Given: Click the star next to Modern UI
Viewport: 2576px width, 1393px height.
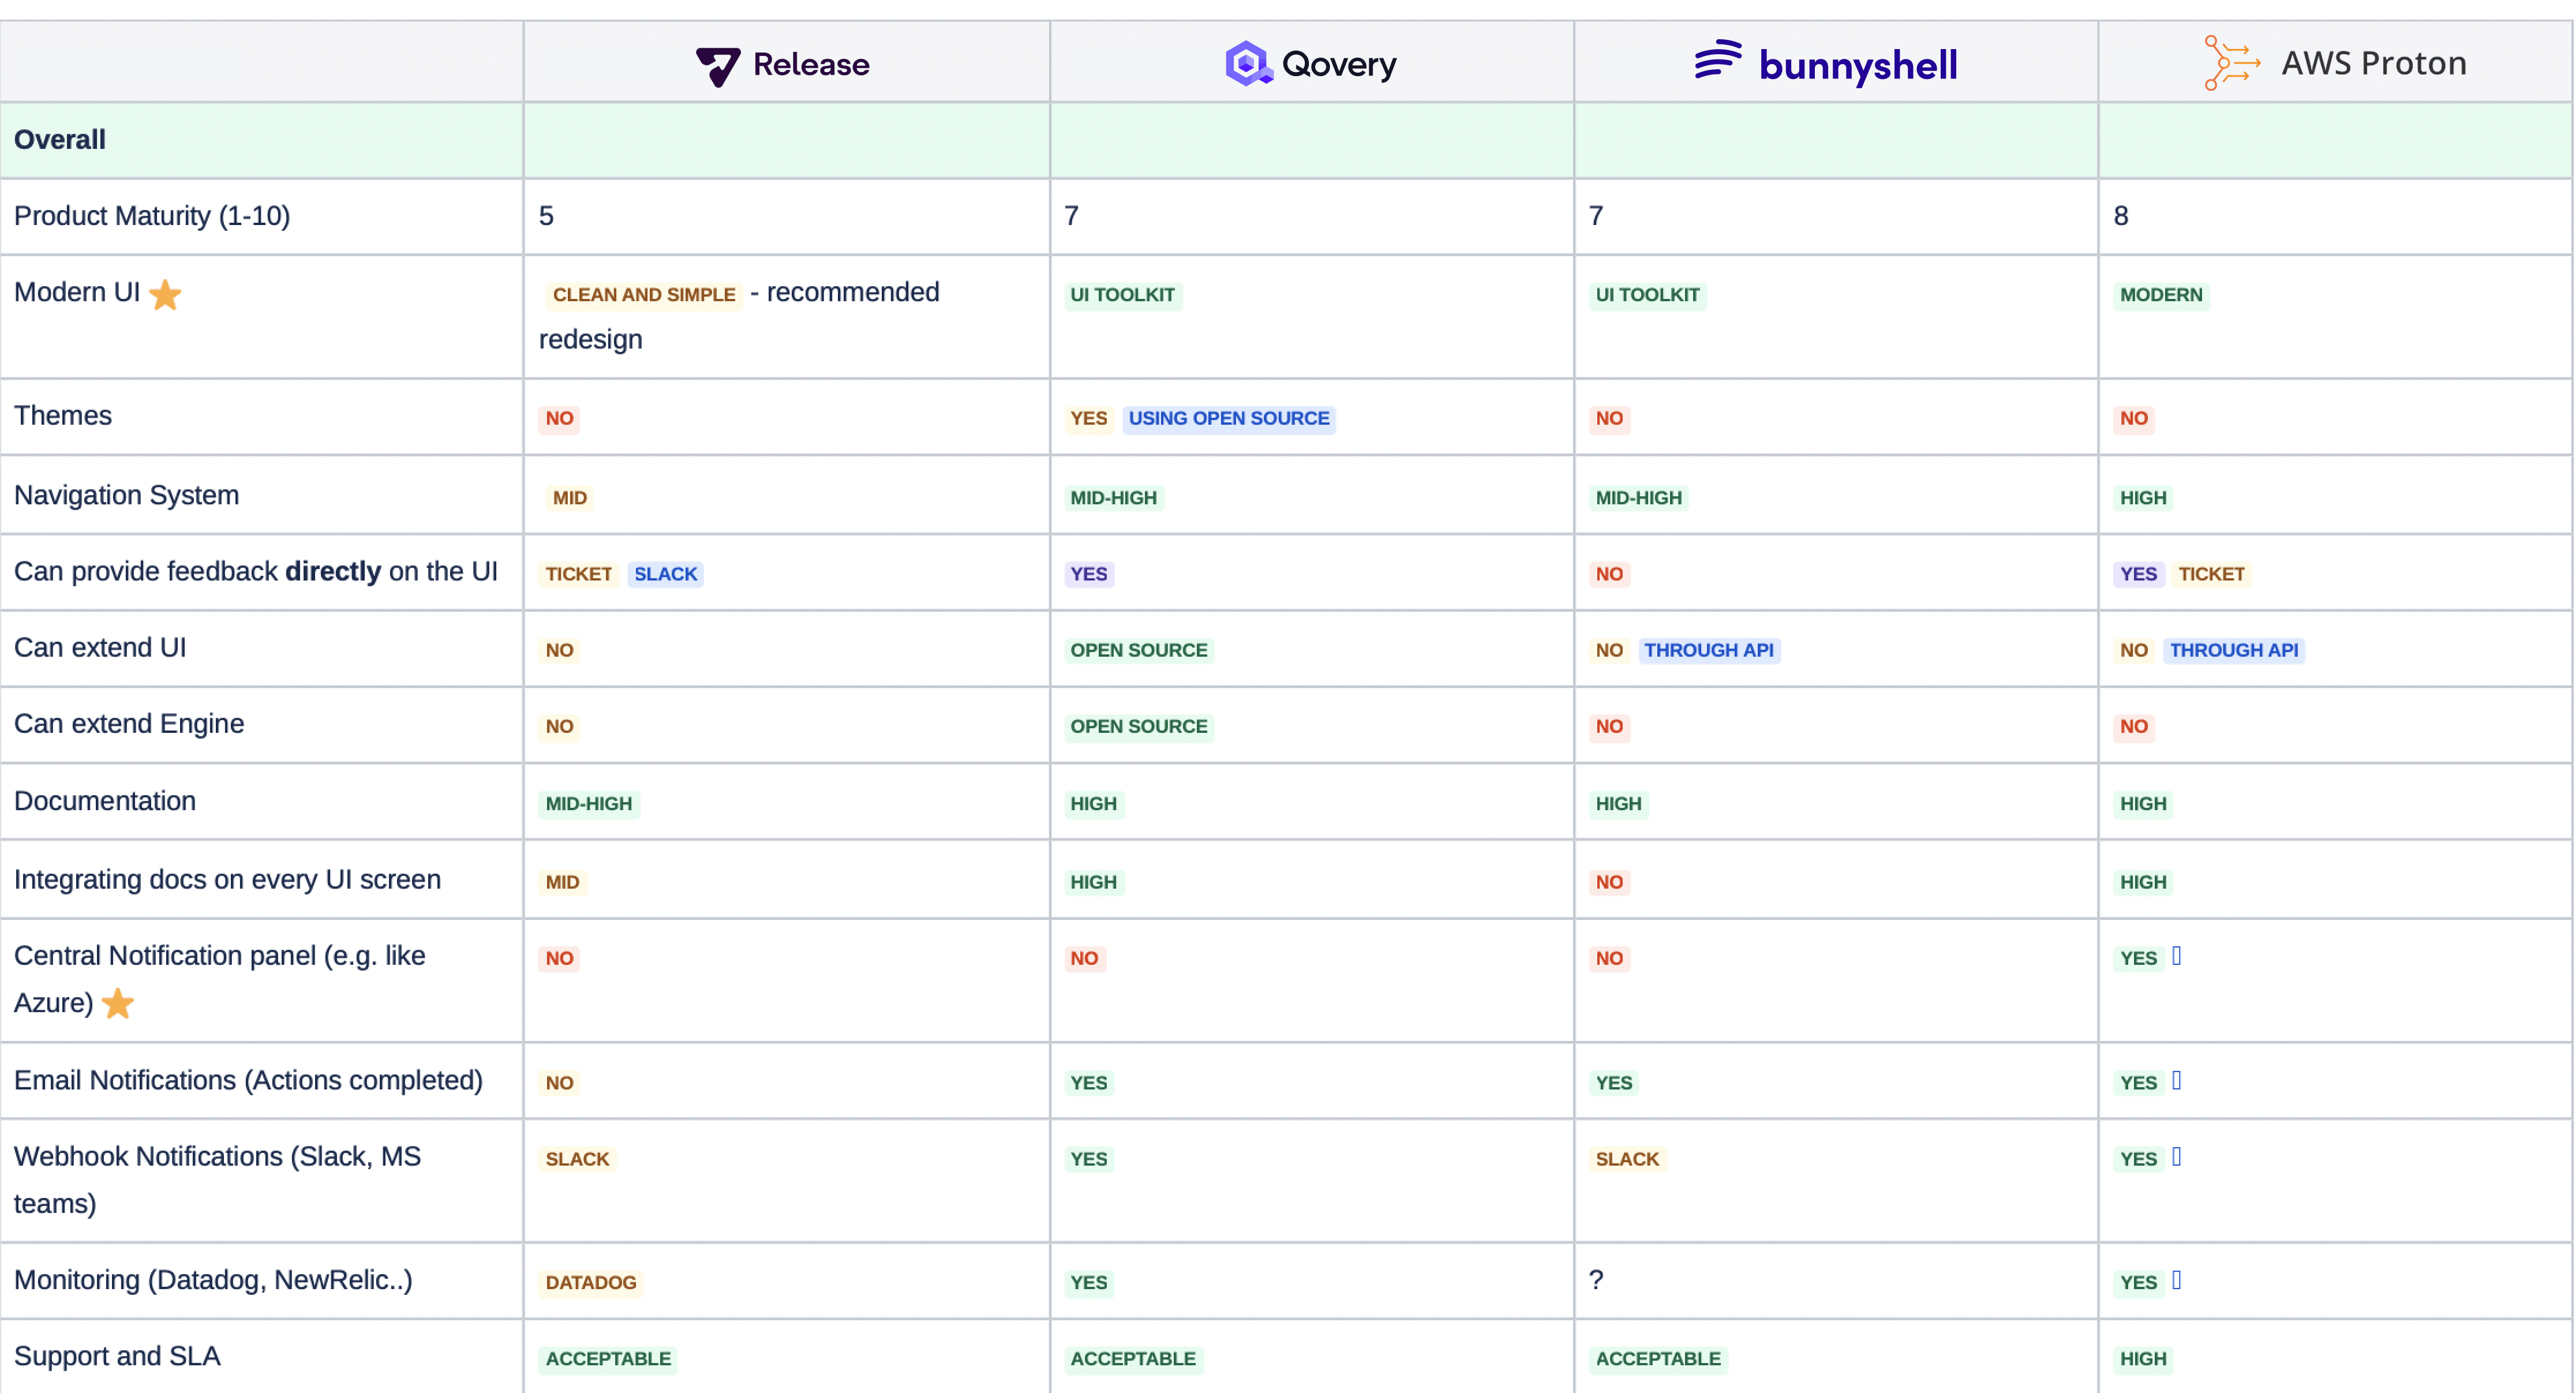Looking at the screenshot, I should 165,294.
